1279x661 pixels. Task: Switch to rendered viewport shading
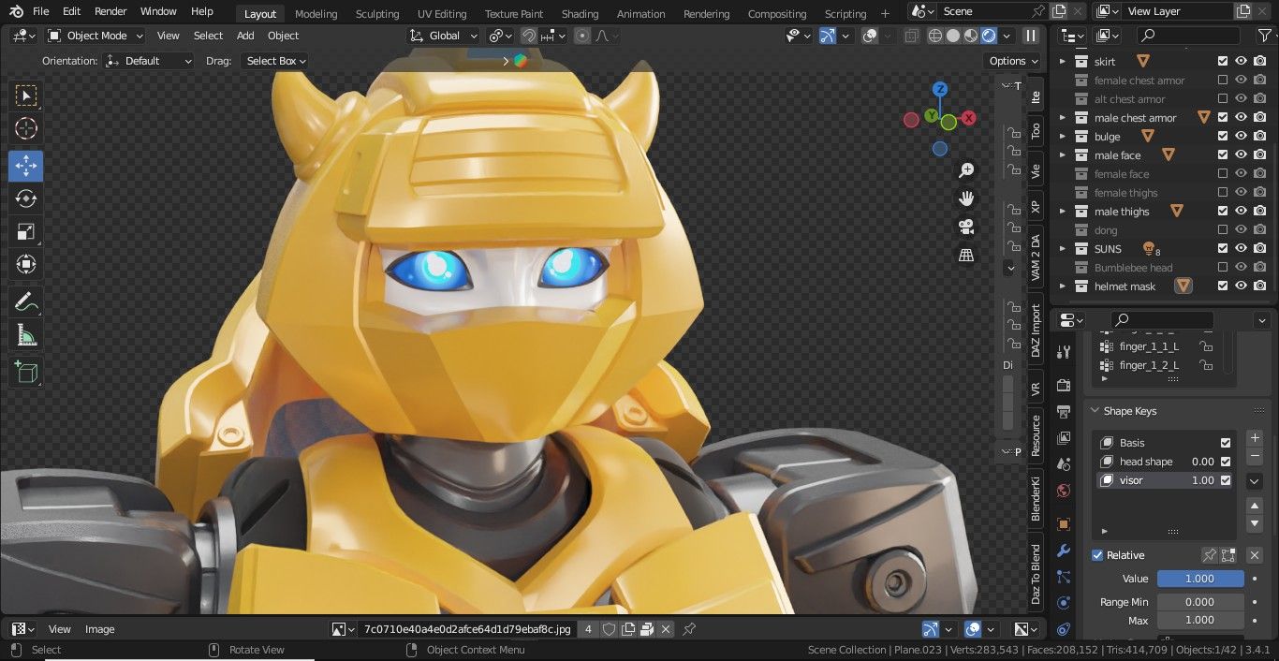(989, 36)
